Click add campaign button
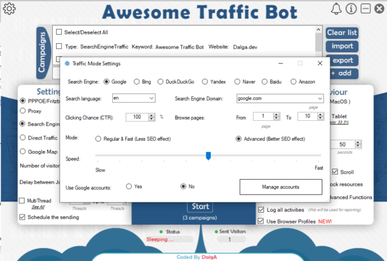Screen dimensions: 387x261 [343, 74]
